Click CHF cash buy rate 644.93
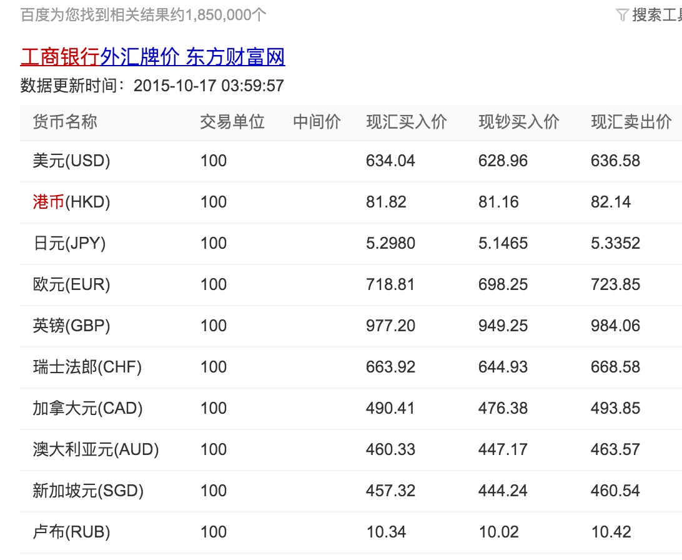The width and height of the screenshot is (682, 560). point(503,367)
